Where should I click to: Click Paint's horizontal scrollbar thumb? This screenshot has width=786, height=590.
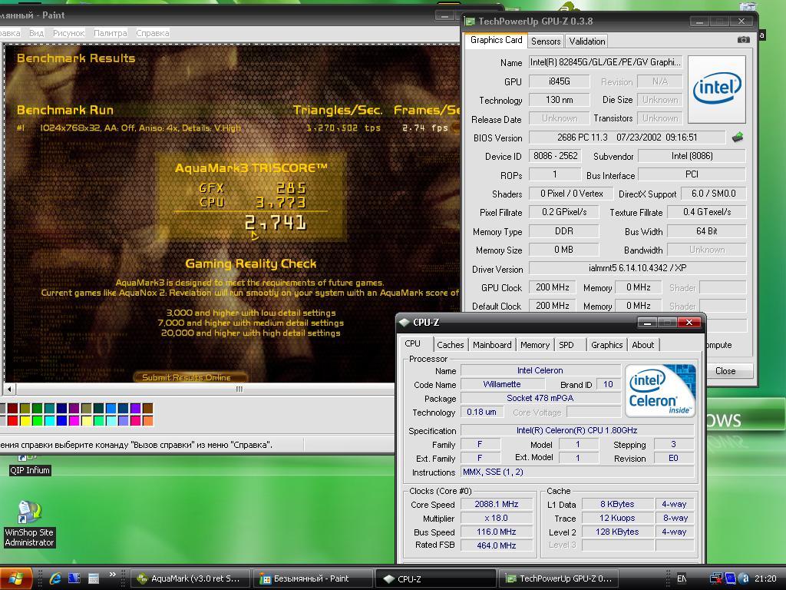click(239, 389)
